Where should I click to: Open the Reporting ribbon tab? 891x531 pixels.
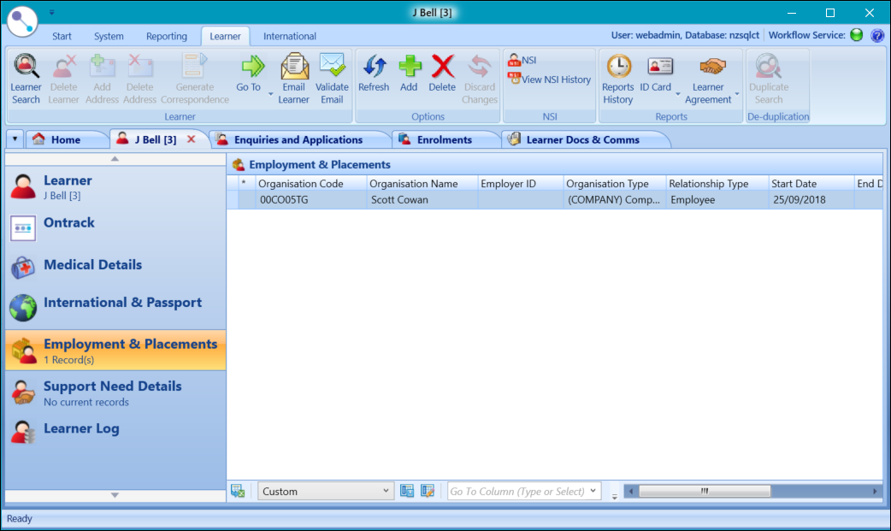[166, 36]
